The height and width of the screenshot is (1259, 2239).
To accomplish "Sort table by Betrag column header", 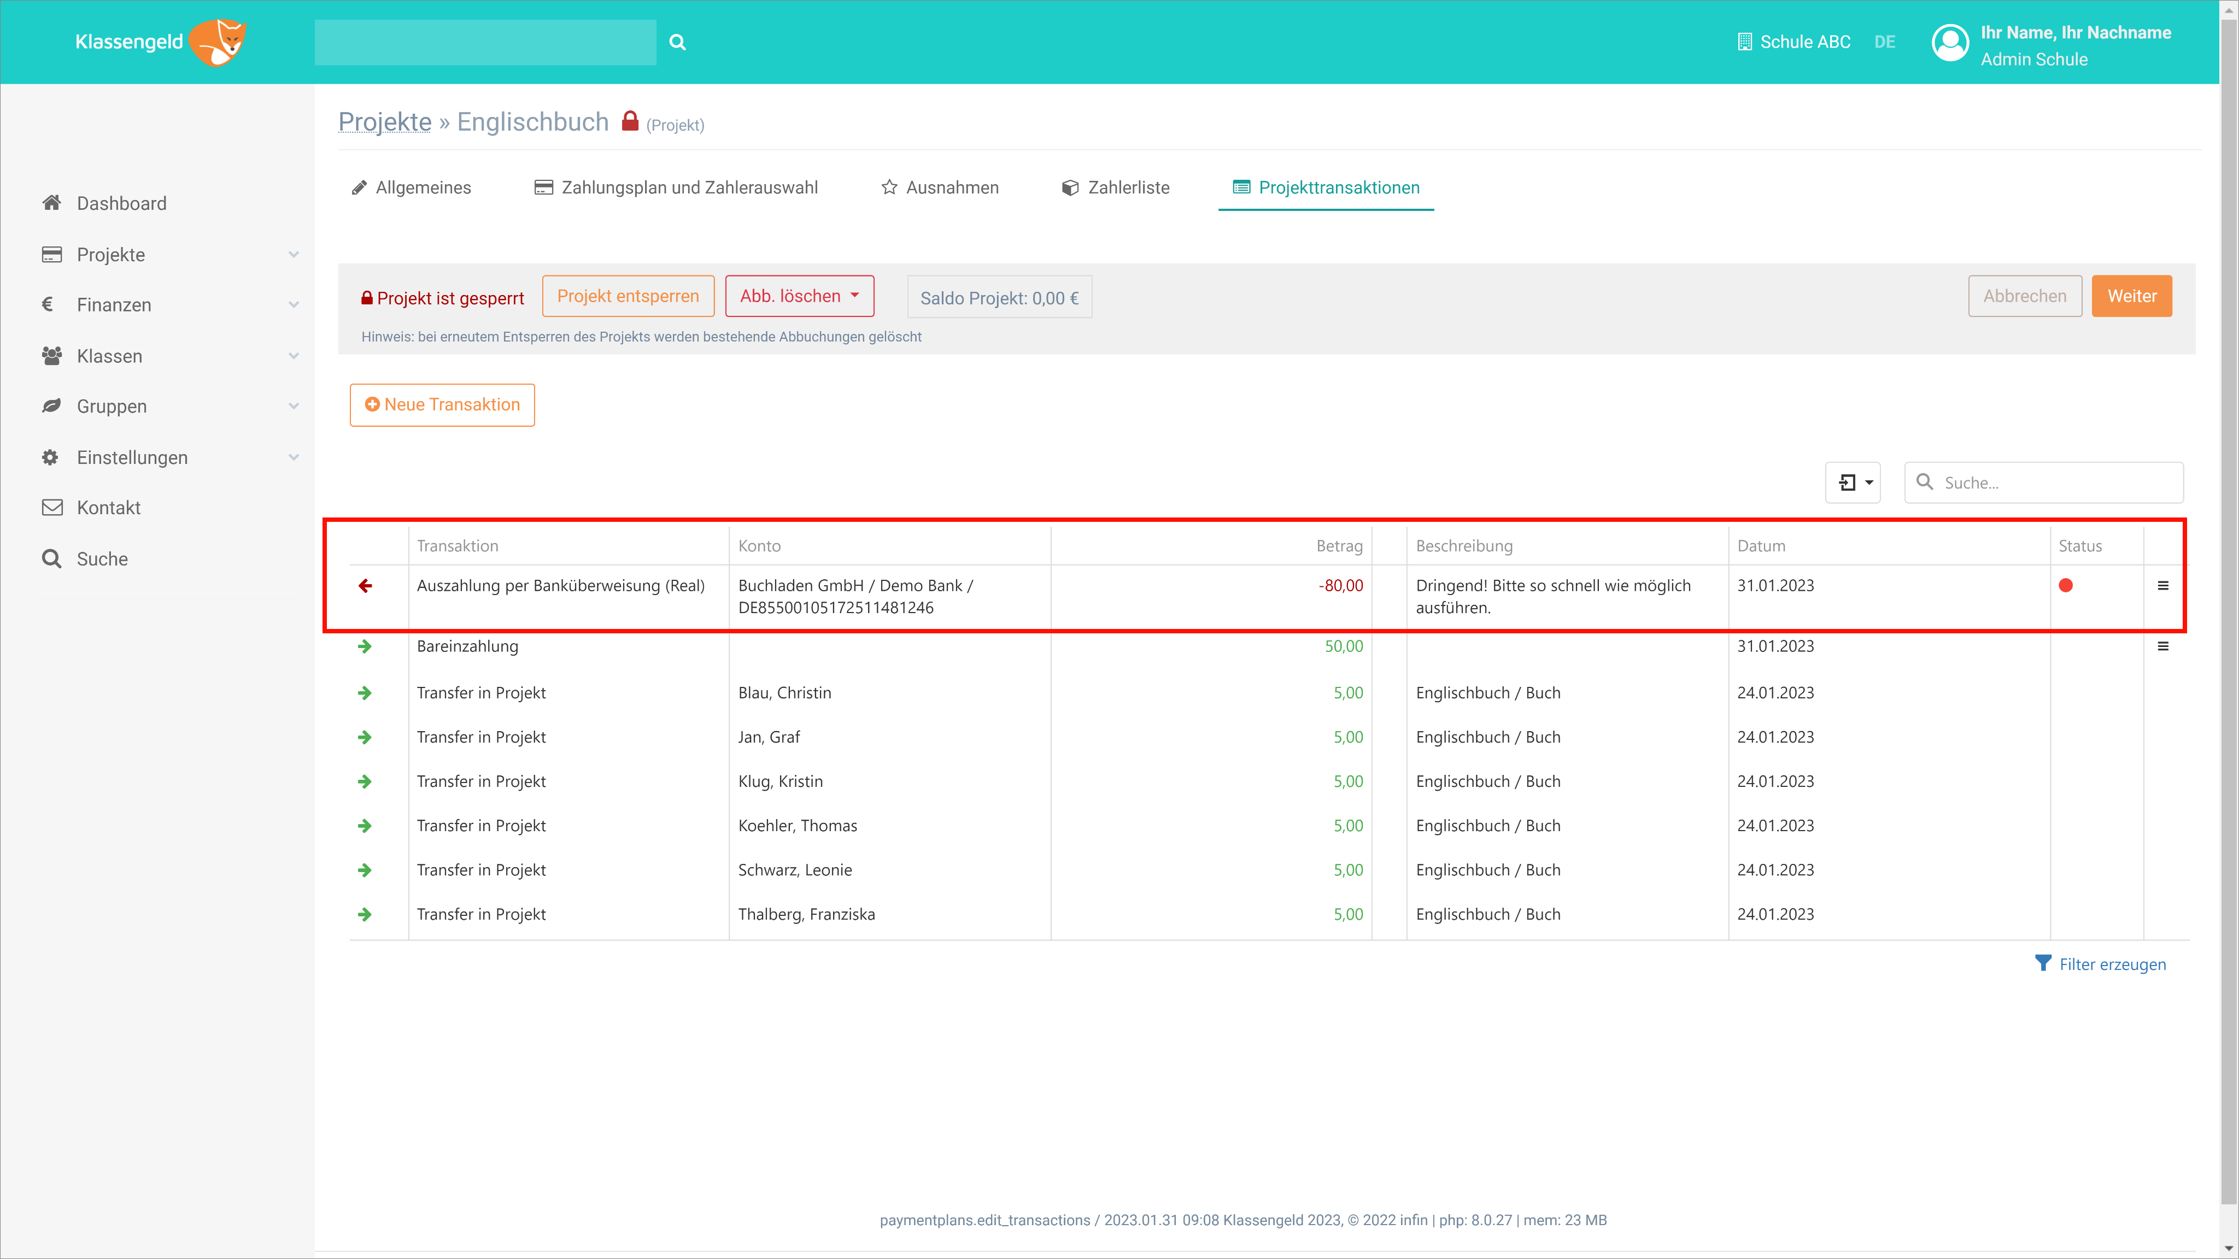I will click(x=1339, y=546).
